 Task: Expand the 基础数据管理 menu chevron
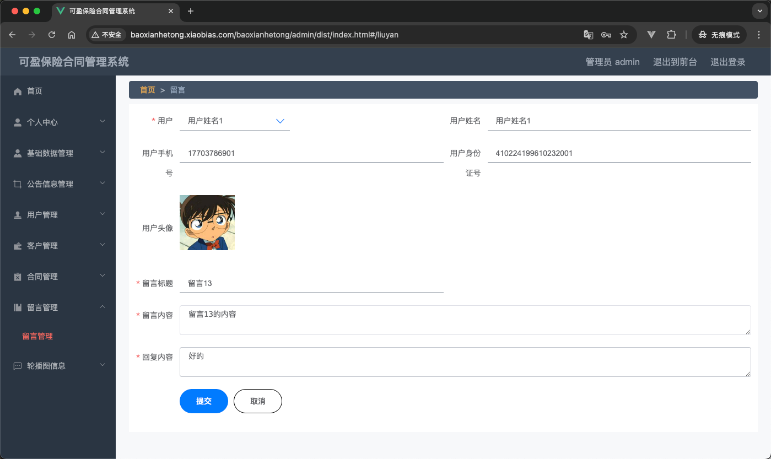(103, 153)
